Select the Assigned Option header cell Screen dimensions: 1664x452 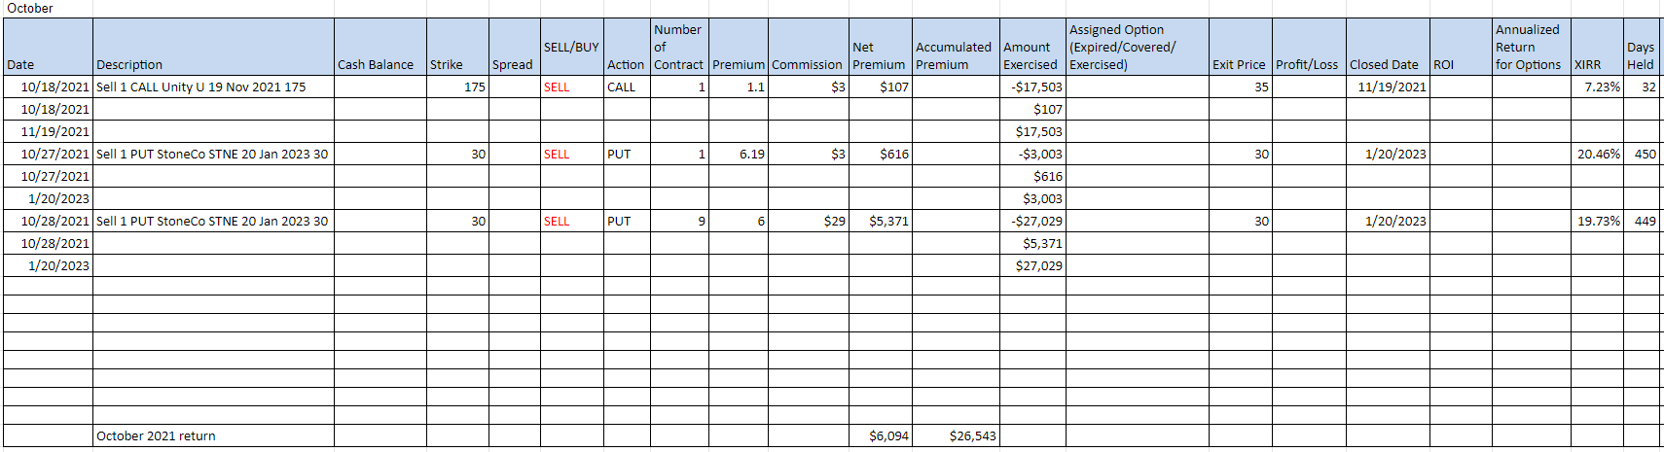(1138, 47)
